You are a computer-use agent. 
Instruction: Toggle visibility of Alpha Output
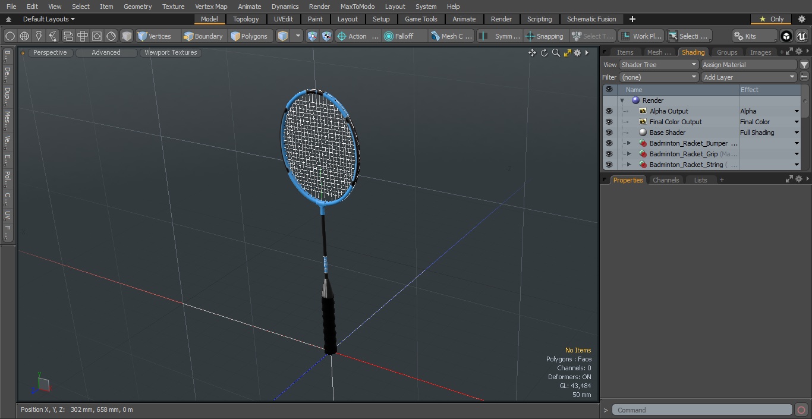609,111
